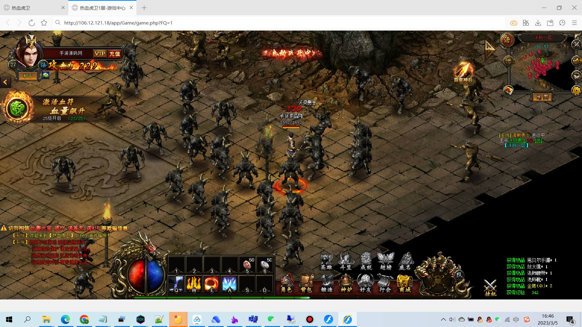Viewport: 582px width, 327px height.
Task: Use lightning skill in Q slot
Action: (x=176, y=284)
